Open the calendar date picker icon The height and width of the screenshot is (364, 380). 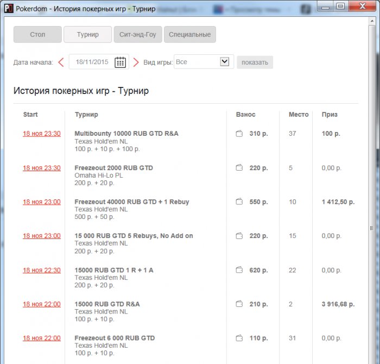coord(120,62)
